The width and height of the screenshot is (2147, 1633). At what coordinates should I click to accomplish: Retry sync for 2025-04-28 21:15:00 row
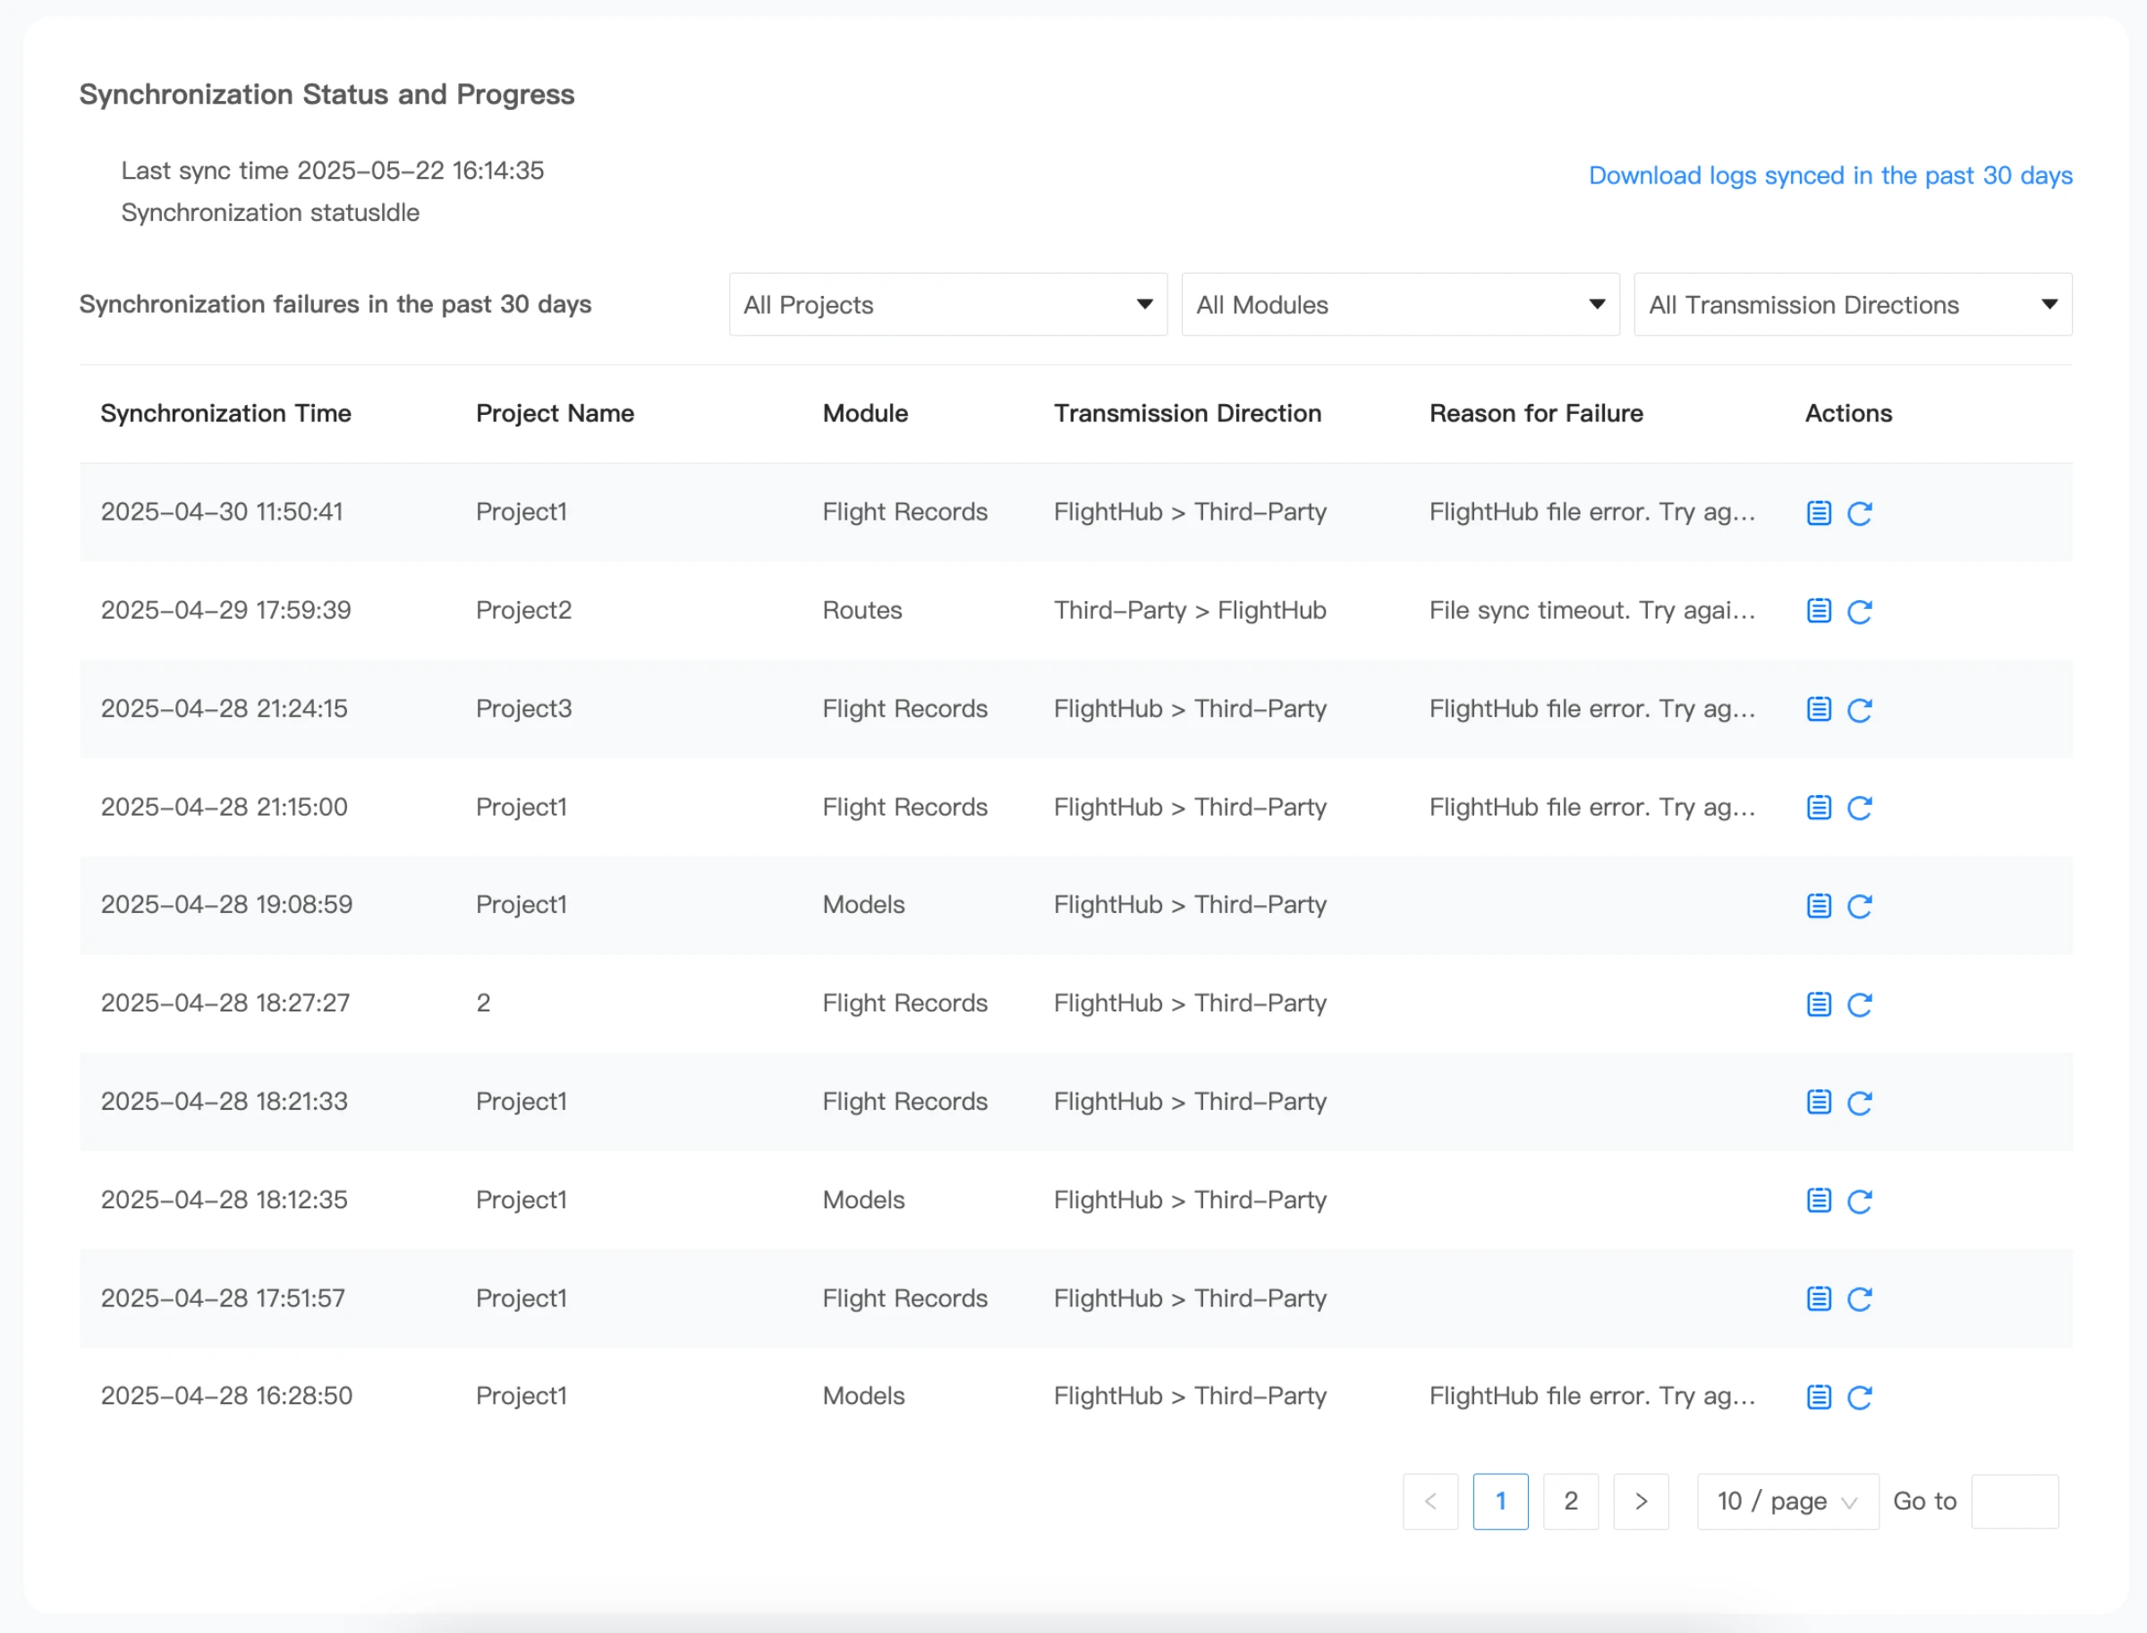point(1859,808)
